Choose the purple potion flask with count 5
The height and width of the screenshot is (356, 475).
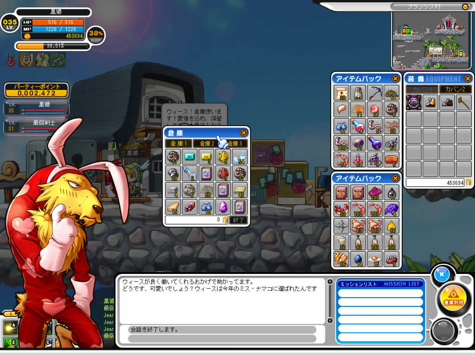click(374, 143)
